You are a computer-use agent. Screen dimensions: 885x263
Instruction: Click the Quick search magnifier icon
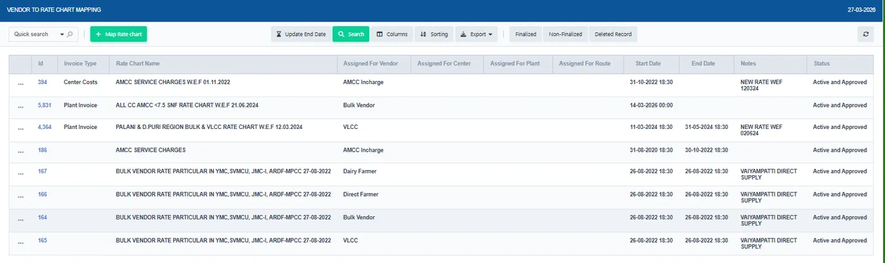point(70,34)
